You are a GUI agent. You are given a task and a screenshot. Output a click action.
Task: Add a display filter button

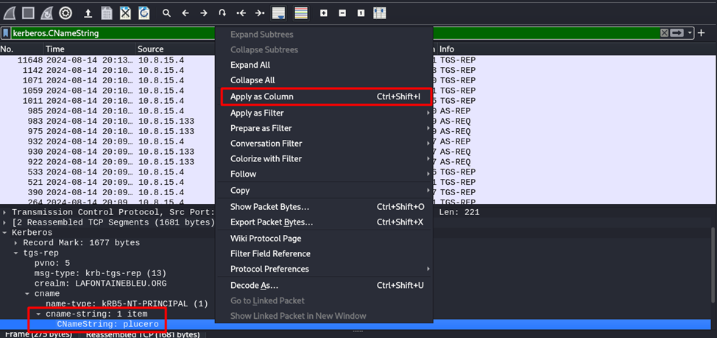point(702,33)
